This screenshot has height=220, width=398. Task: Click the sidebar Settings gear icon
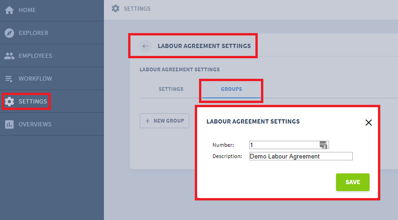tap(9, 102)
